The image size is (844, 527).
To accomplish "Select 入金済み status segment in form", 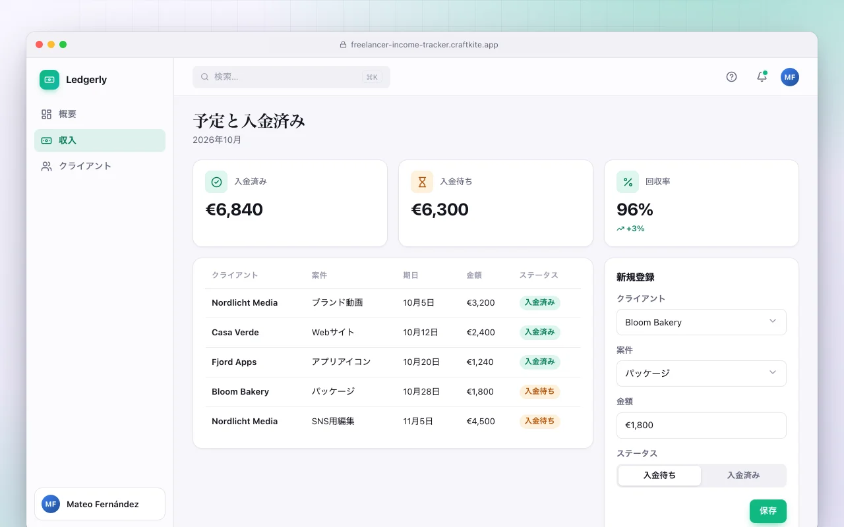I will pyautogui.click(x=743, y=475).
